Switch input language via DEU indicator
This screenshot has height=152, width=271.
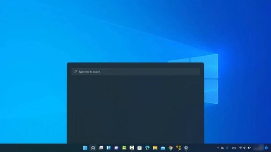(x=234, y=148)
